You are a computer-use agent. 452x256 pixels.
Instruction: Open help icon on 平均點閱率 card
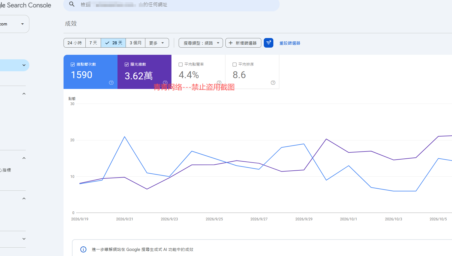pyautogui.click(x=219, y=83)
